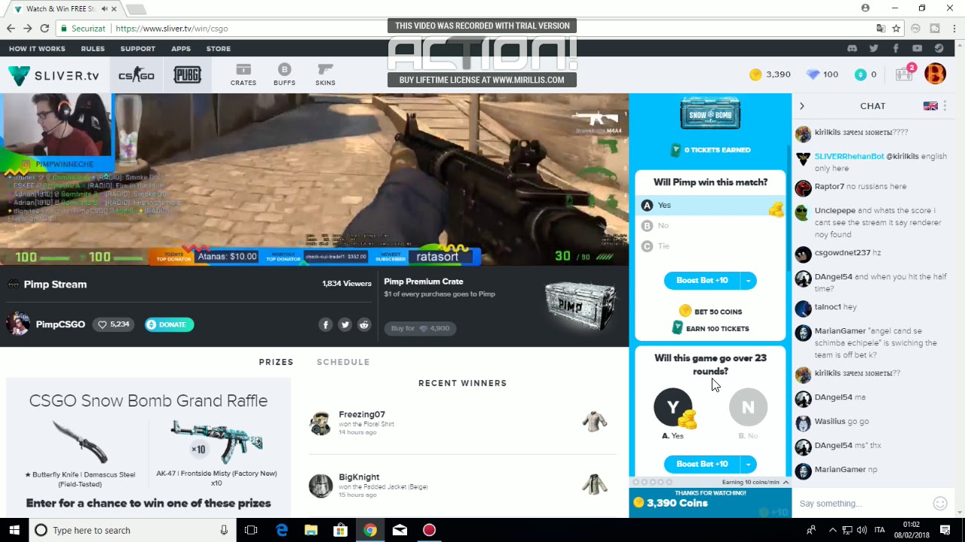This screenshot has height=542, width=965.
Task: Click Boost Bet +10 for 23 rounds
Action: 702,464
